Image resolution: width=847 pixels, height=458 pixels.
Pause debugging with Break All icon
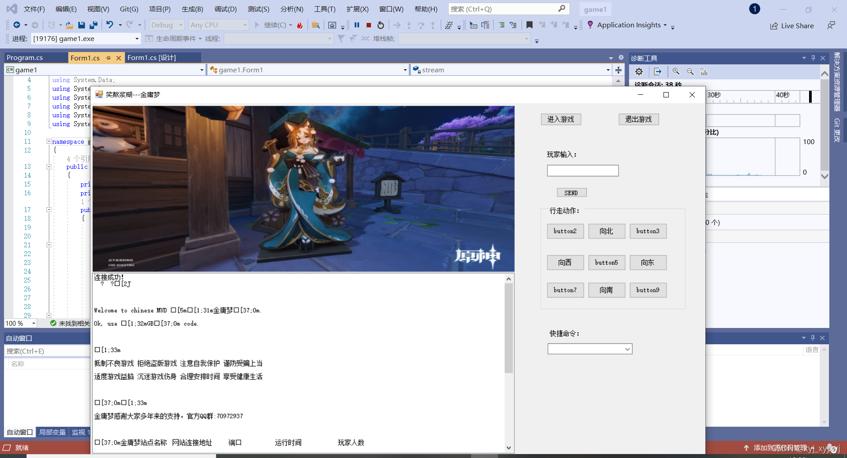(x=357, y=25)
